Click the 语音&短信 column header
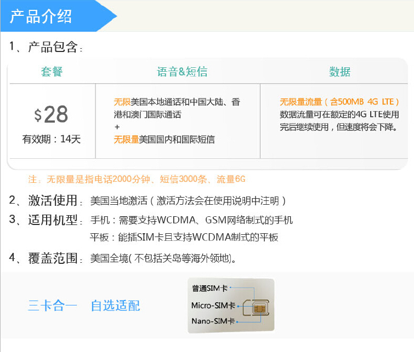Viewport: 414px width, 352px height. pyautogui.click(x=182, y=72)
